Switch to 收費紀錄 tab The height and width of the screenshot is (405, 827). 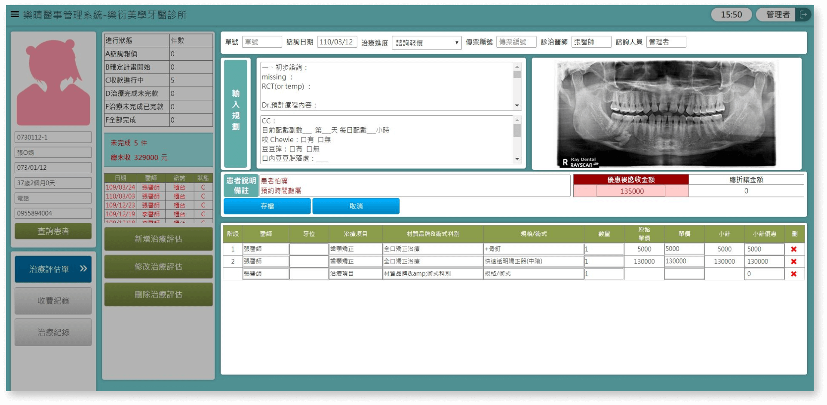point(53,301)
